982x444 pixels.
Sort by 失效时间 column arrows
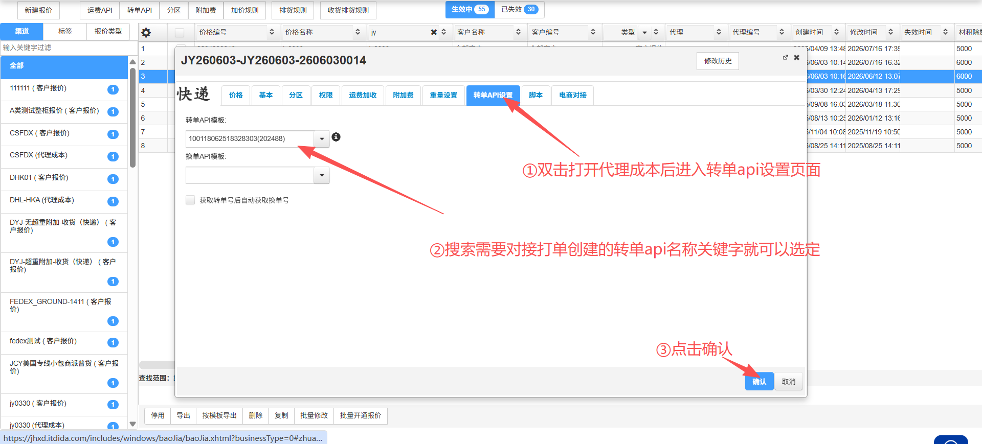(x=945, y=32)
